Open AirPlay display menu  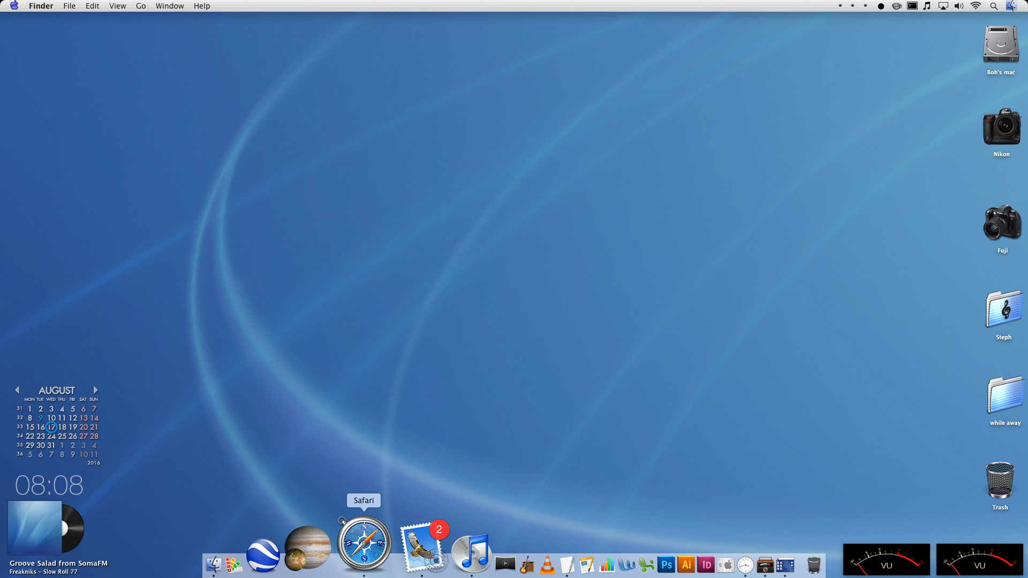[943, 6]
